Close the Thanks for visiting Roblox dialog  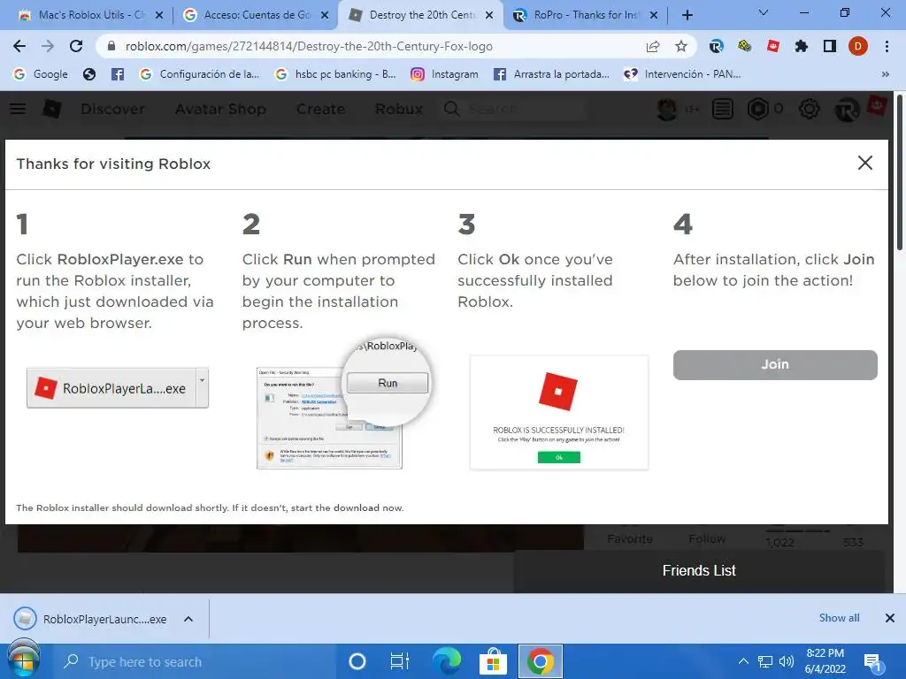(x=865, y=163)
